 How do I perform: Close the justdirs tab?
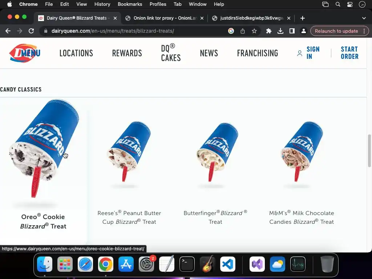coord(289,18)
